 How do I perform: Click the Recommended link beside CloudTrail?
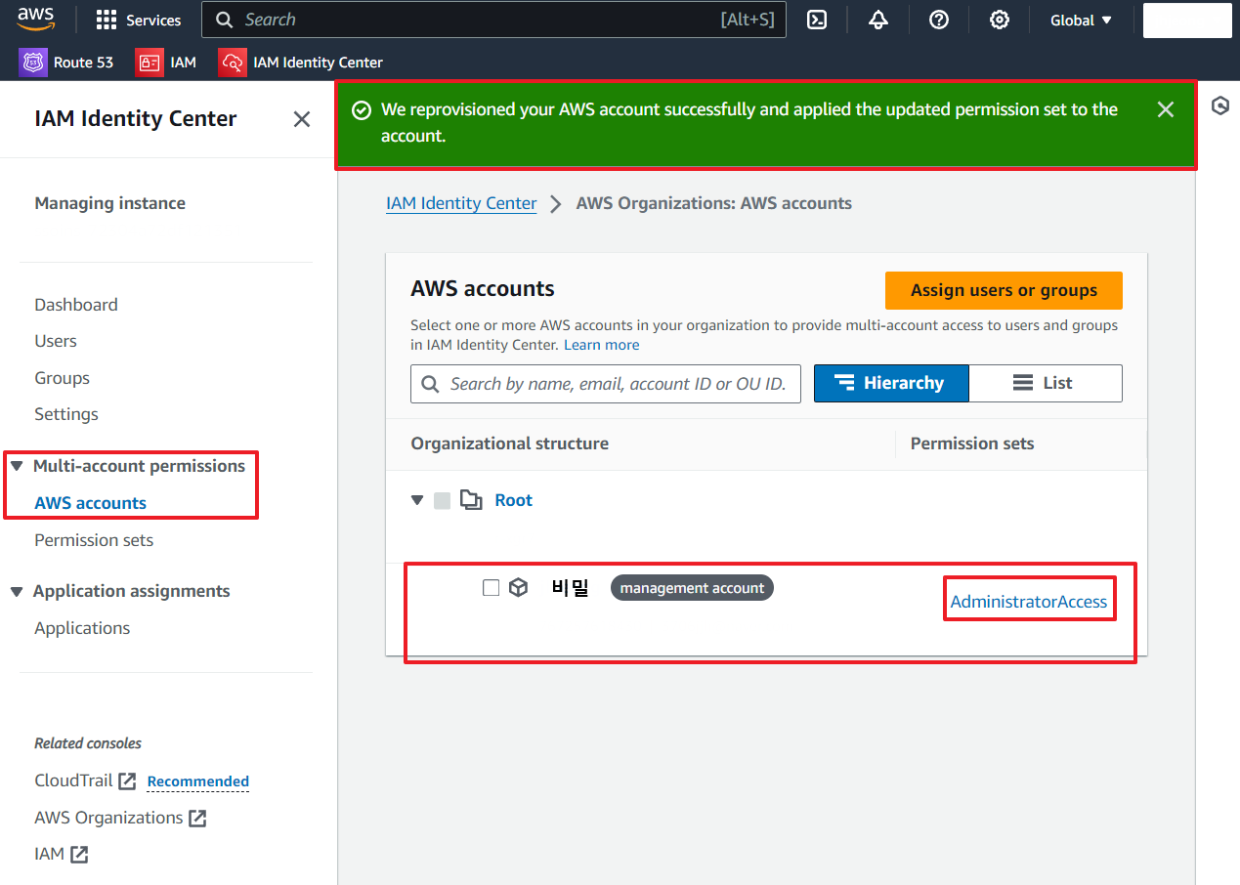point(198,781)
